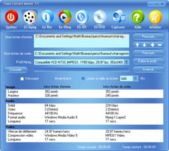Toggle Limiter la taille du fichier
Viewport: 169px width, 151px height.
click(83, 79)
